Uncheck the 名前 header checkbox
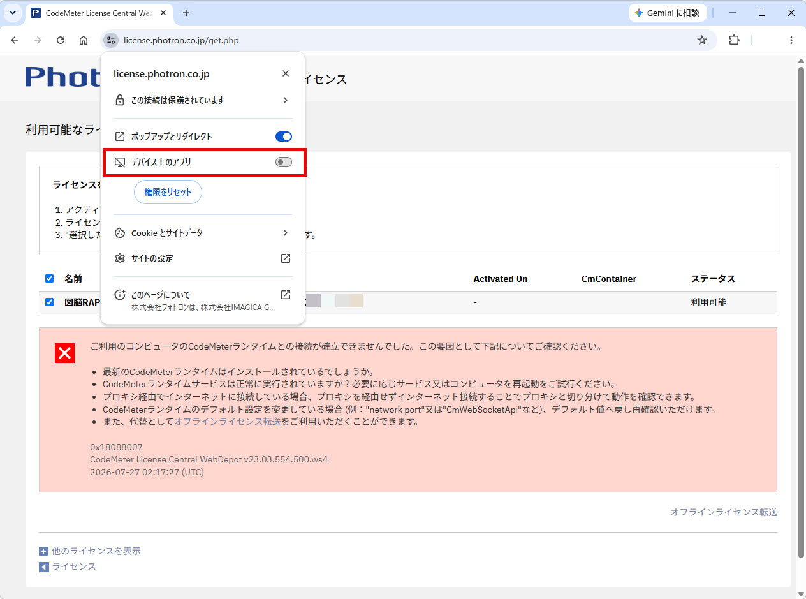Viewport: 806px width, 599px height. (x=50, y=279)
